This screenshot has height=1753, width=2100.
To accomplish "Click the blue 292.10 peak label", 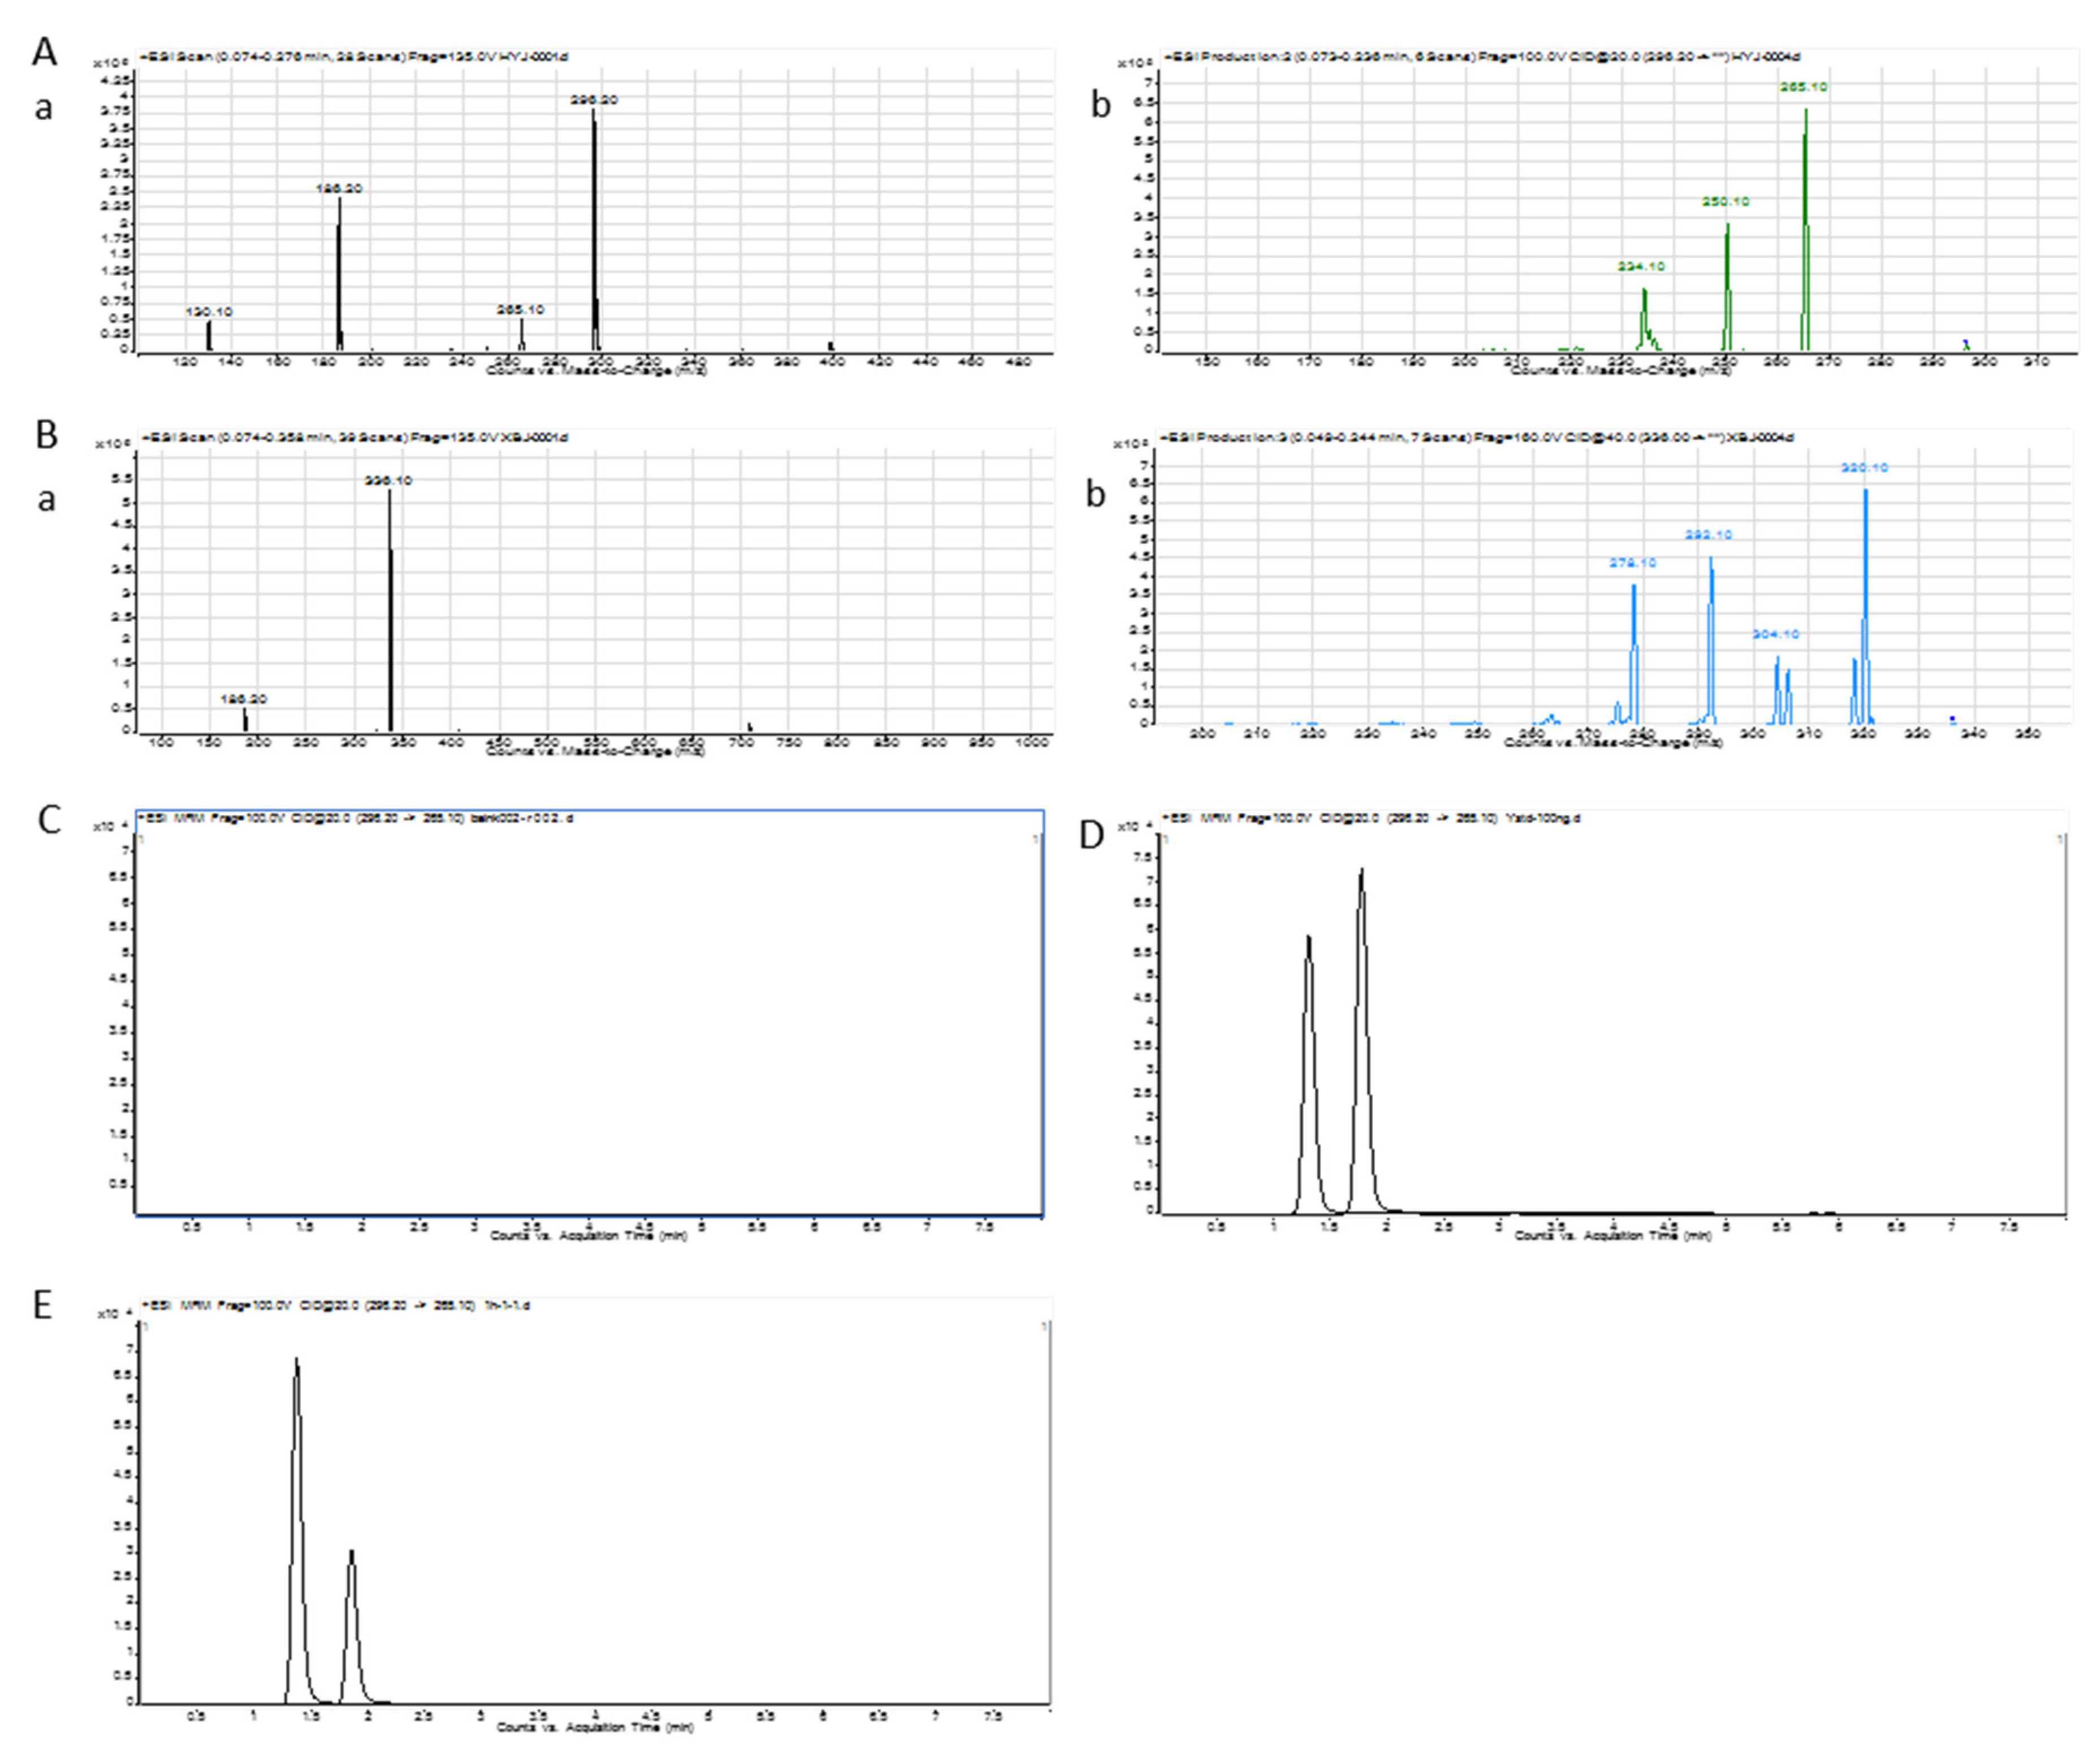I will click(x=1708, y=535).
